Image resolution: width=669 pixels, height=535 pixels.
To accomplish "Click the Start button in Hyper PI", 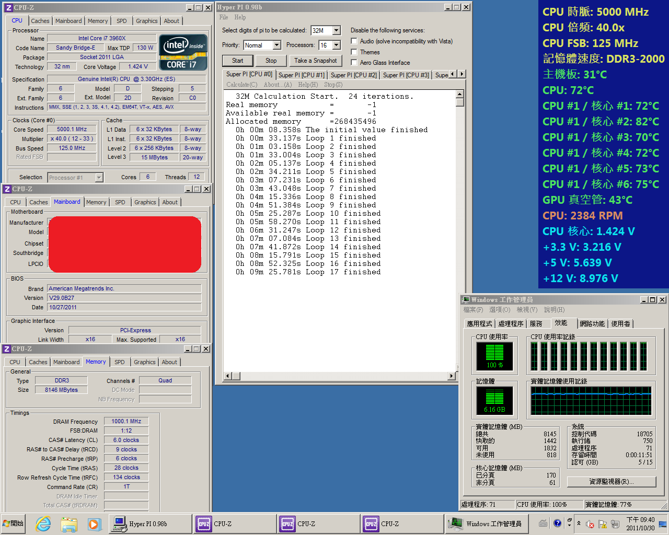I will [x=238, y=61].
